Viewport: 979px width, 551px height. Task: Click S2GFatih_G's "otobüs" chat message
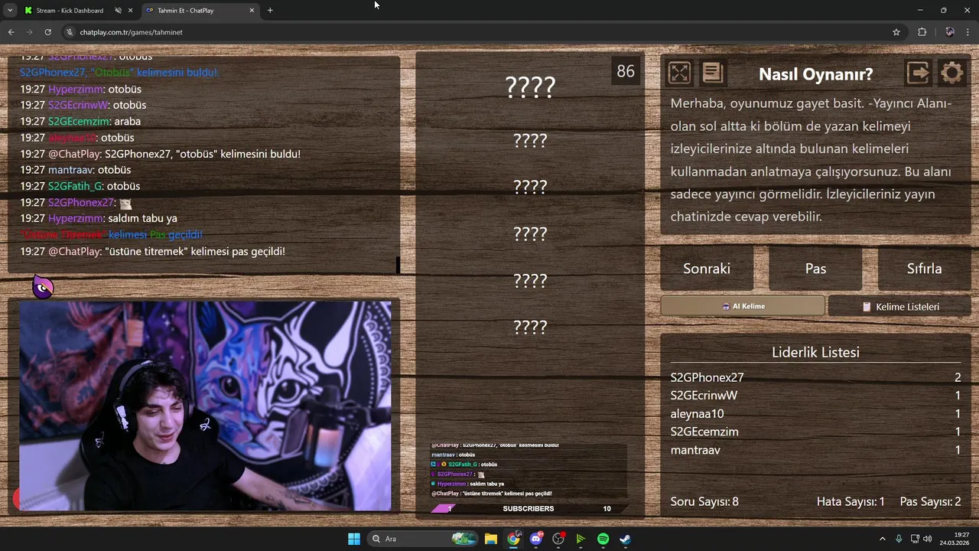click(x=80, y=186)
